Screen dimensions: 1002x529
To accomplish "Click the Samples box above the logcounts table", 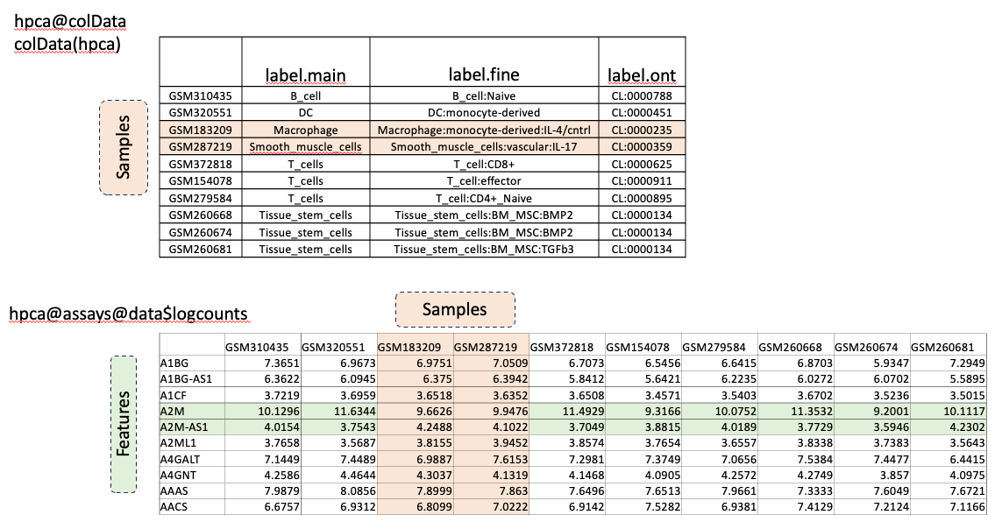I will click(x=455, y=309).
